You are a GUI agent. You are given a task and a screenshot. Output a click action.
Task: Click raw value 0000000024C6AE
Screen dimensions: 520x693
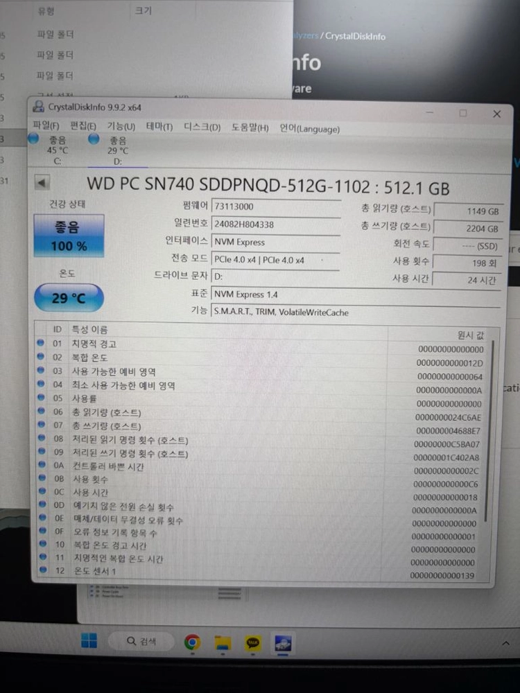[448, 417]
